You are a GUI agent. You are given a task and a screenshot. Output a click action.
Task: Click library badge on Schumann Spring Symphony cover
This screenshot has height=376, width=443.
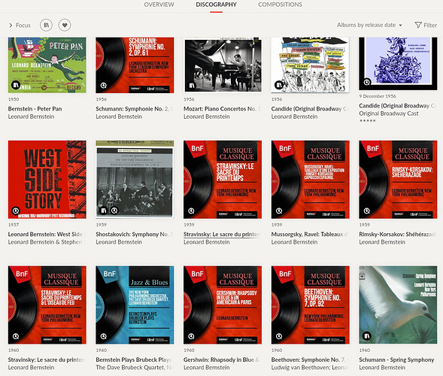pyautogui.click(x=367, y=336)
